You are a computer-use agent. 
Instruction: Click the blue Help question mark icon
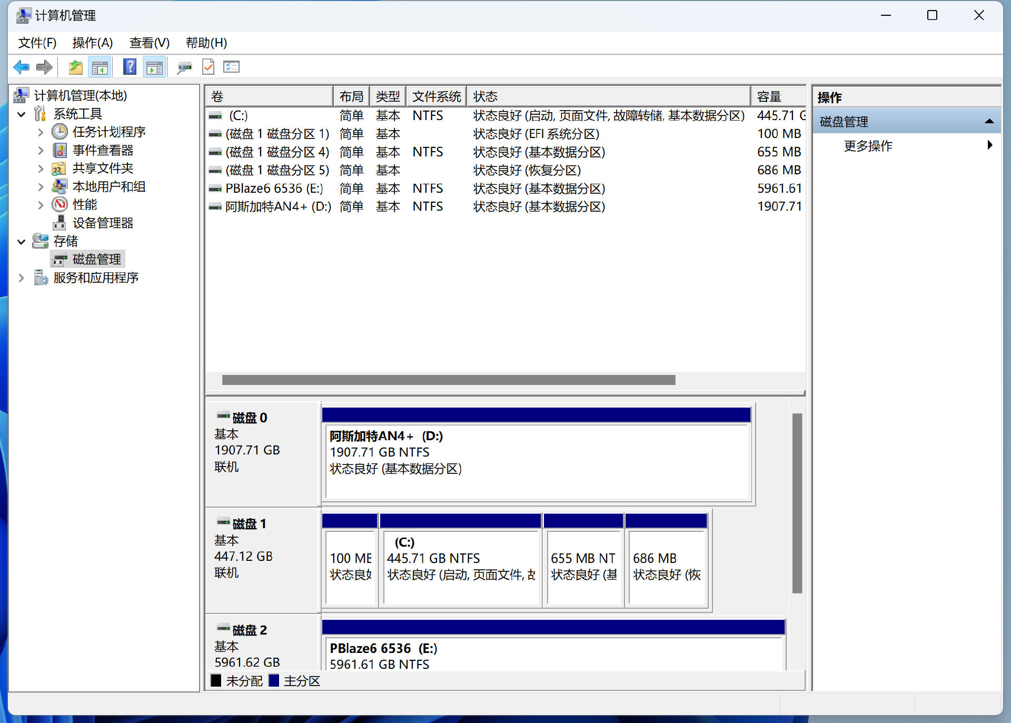coord(129,67)
